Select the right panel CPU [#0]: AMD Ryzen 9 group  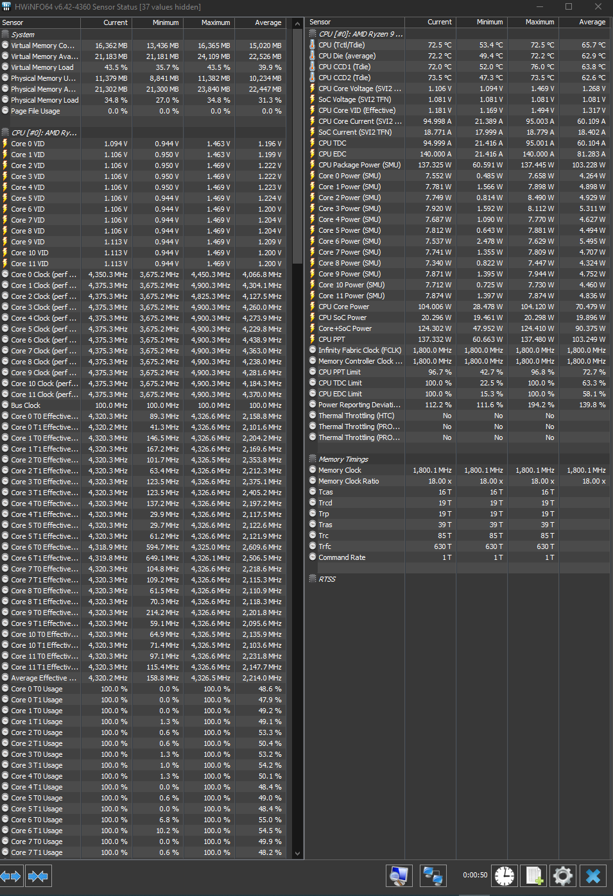pyautogui.click(x=458, y=34)
